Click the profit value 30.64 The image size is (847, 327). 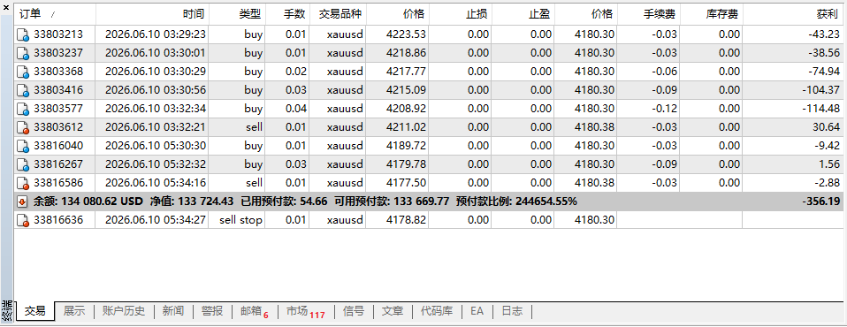pyautogui.click(x=827, y=127)
